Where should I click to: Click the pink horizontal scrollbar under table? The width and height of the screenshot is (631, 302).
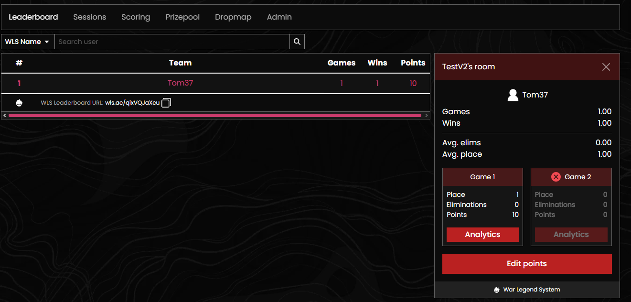[x=214, y=115]
